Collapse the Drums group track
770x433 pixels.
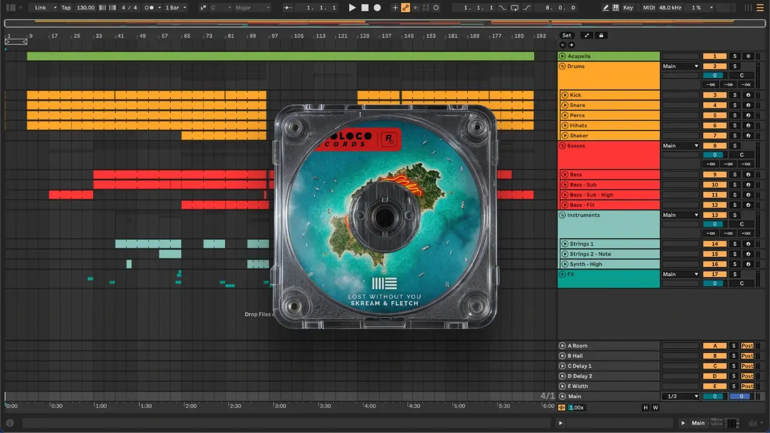coord(562,66)
